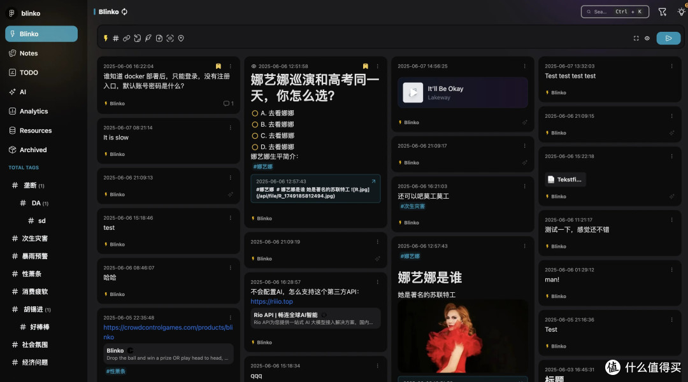The width and height of the screenshot is (688, 382).
Task: Open options menu of 'It is slow' note
Action: coord(231,127)
